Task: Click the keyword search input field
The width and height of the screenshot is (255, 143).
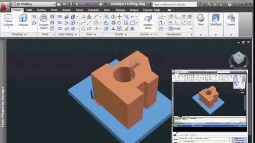Action: [175, 4]
